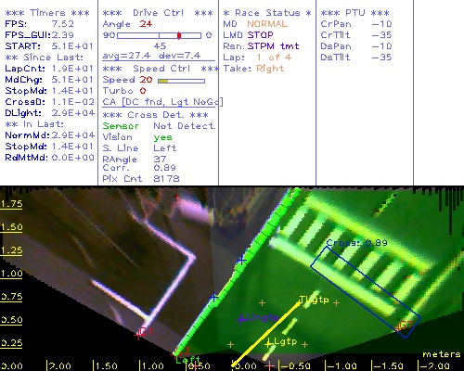Click the red G1 marker cross
Screen dimensions: 464x371
click(x=138, y=334)
